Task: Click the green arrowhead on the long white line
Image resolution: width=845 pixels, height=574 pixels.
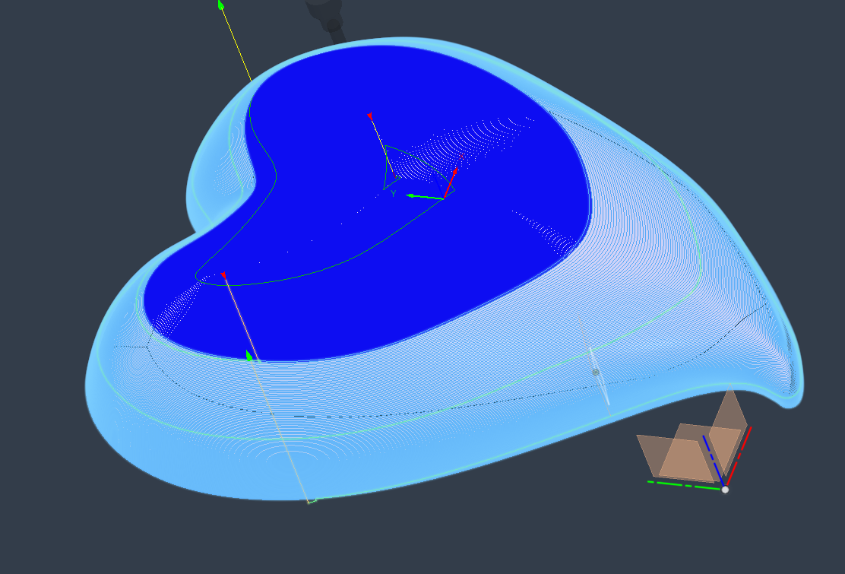Action: click(x=248, y=355)
